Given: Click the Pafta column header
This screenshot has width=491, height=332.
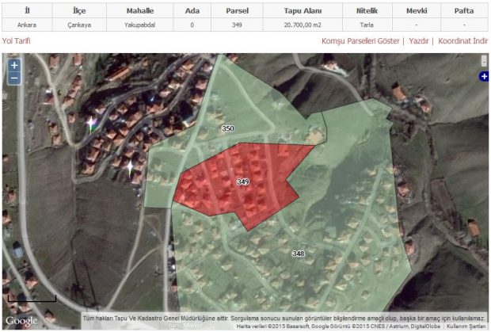Looking at the screenshot, I should [x=464, y=11].
